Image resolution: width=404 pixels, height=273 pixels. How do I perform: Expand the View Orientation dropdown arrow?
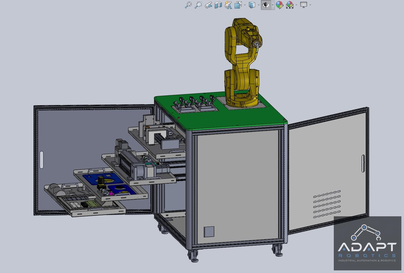(x=245, y=5)
